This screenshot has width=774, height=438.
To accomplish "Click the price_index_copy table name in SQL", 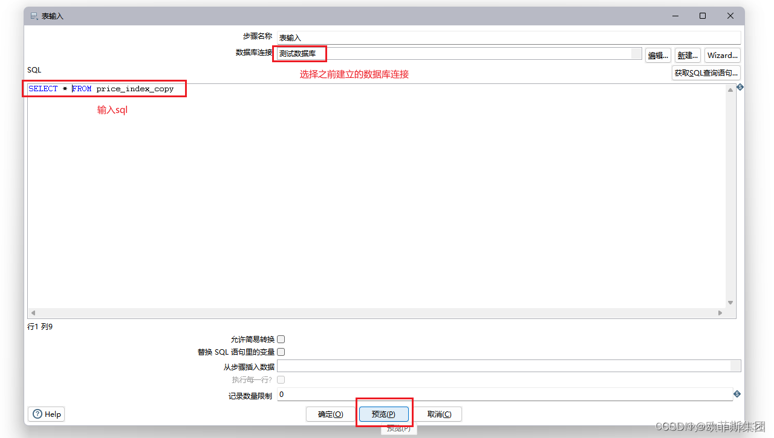I will pos(135,89).
